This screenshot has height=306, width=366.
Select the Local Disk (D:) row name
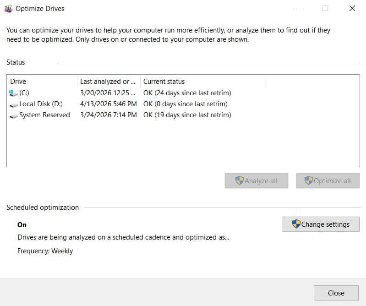(41, 104)
